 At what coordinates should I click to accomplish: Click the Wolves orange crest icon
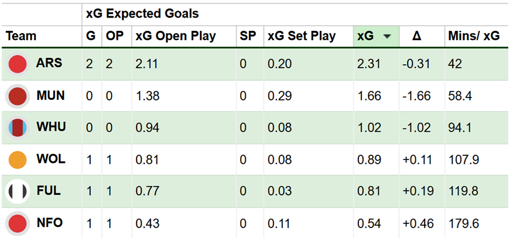pyautogui.click(x=18, y=159)
